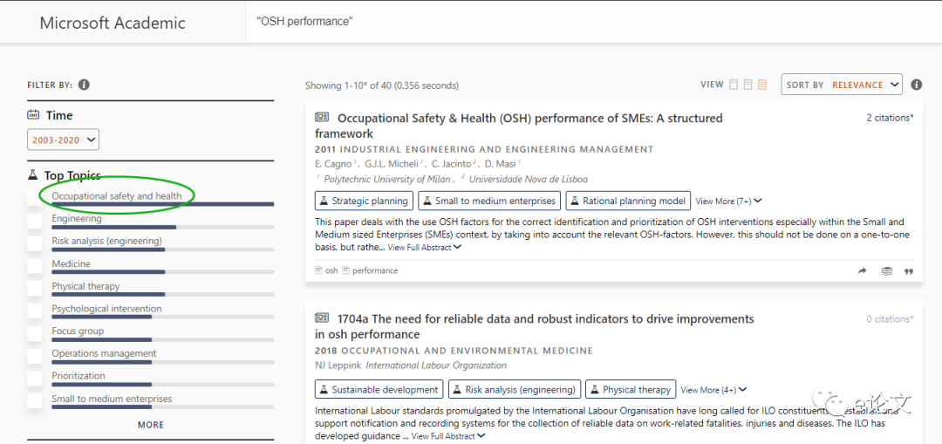The height and width of the screenshot is (444, 942).
Task: Tick the Medicine topic checkbox
Action: (x=34, y=266)
